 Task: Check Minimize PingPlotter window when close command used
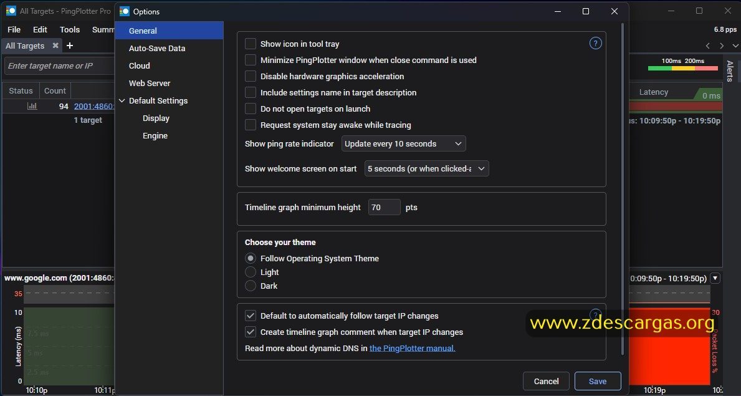251,60
